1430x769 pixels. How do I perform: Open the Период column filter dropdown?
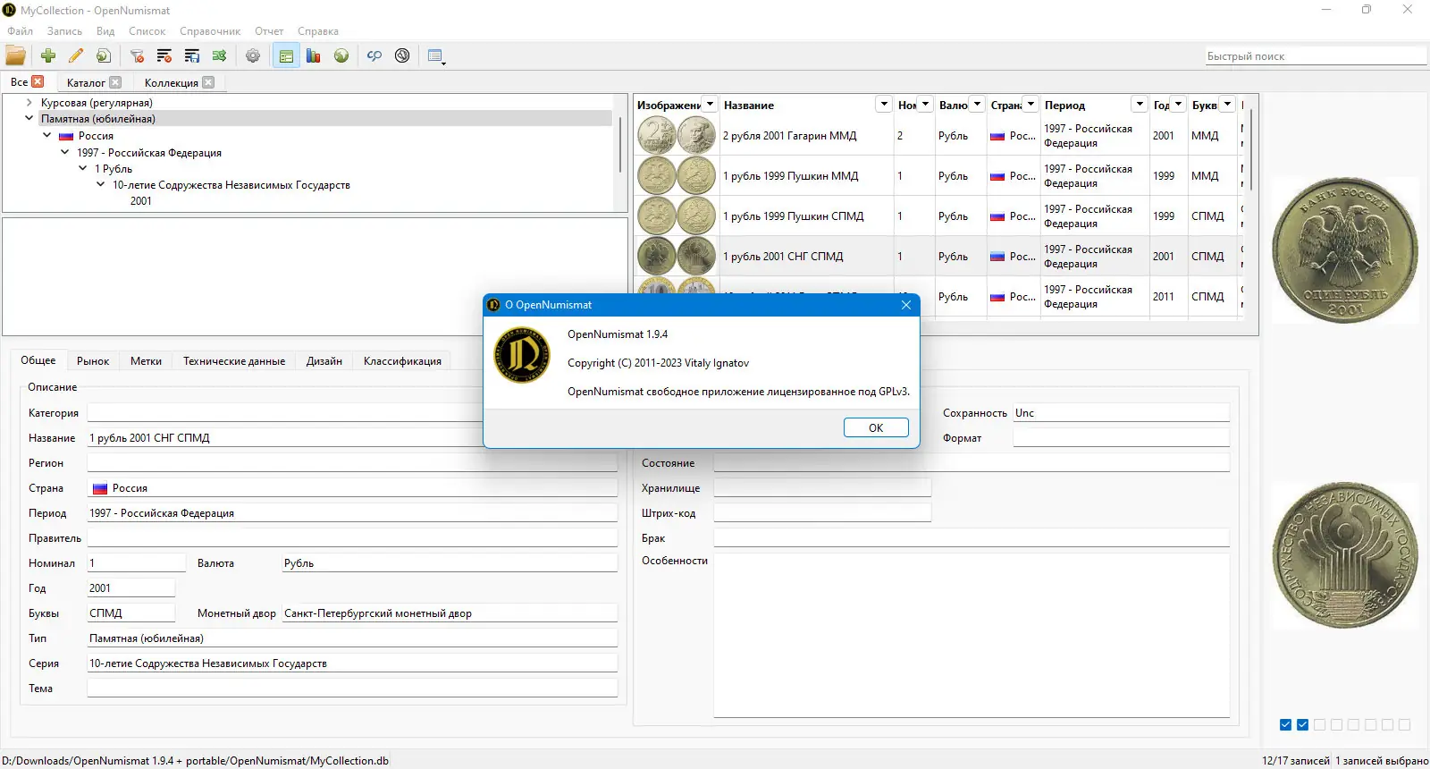[1140, 105]
